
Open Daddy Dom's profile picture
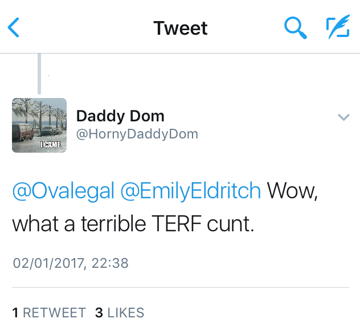coord(39,125)
